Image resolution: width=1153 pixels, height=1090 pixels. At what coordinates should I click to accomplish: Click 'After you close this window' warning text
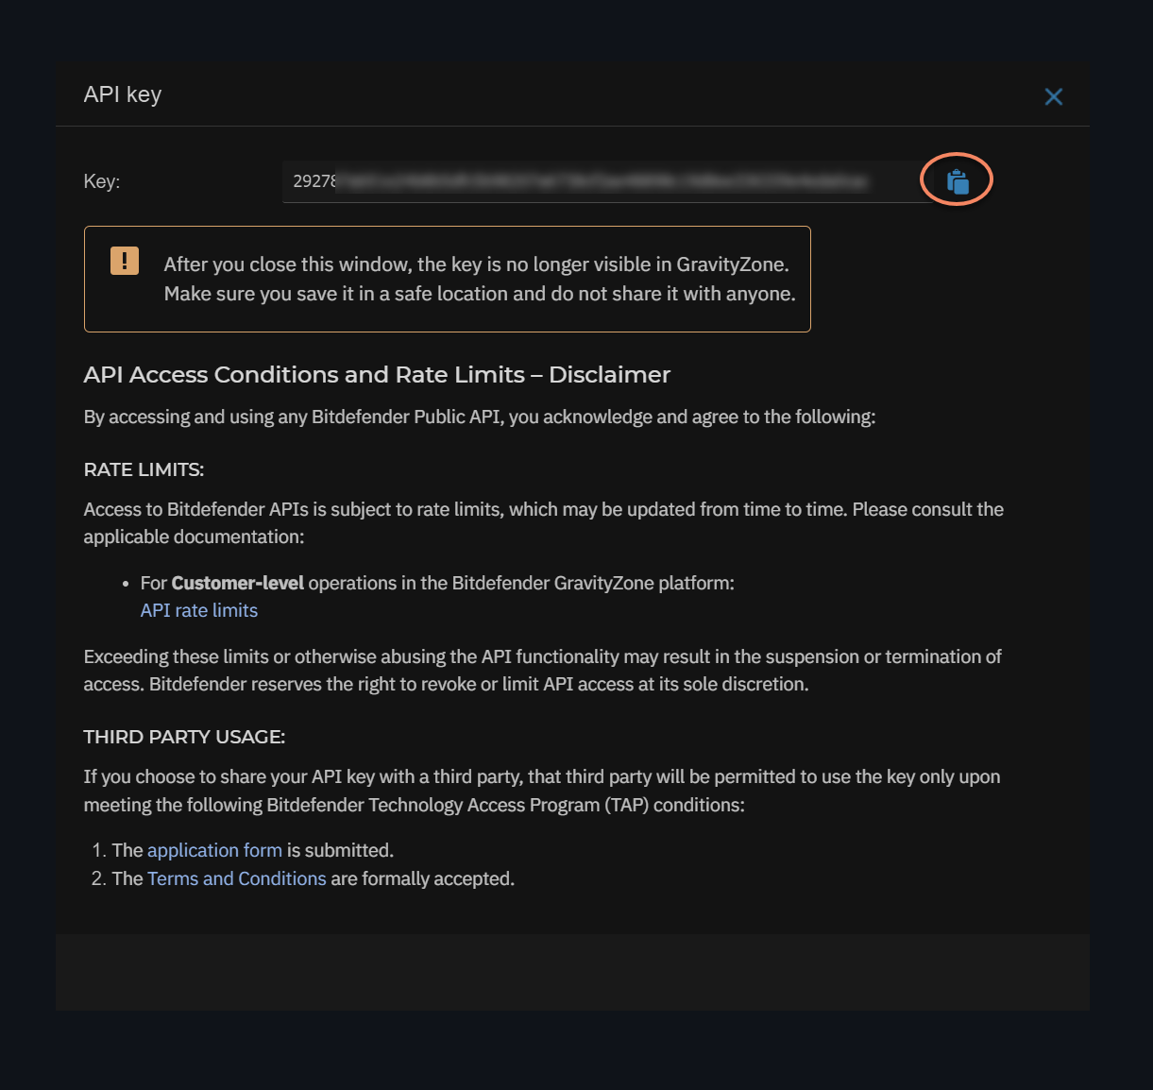(x=480, y=279)
